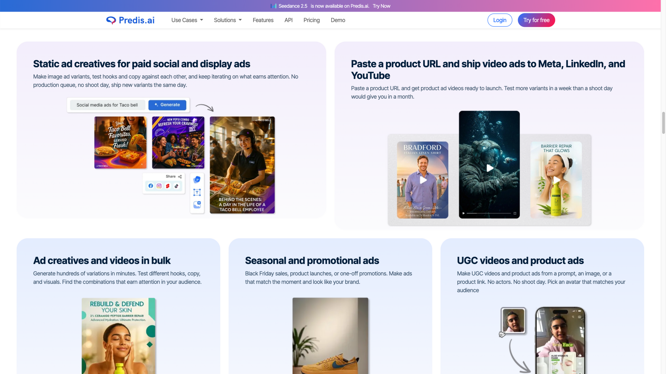The height and width of the screenshot is (374, 666).
Task: Click the small avatar photo in the UGC card
Action: coord(513,320)
